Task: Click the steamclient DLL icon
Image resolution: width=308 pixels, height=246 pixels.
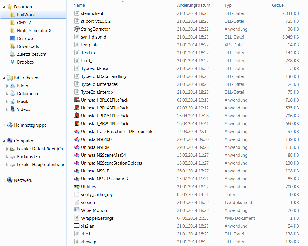Action: pos(76,13)
